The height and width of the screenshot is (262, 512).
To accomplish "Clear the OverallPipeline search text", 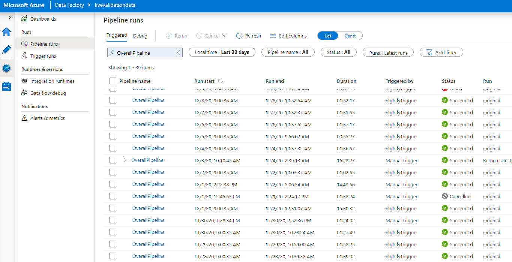I will click(x=178, y=53).
